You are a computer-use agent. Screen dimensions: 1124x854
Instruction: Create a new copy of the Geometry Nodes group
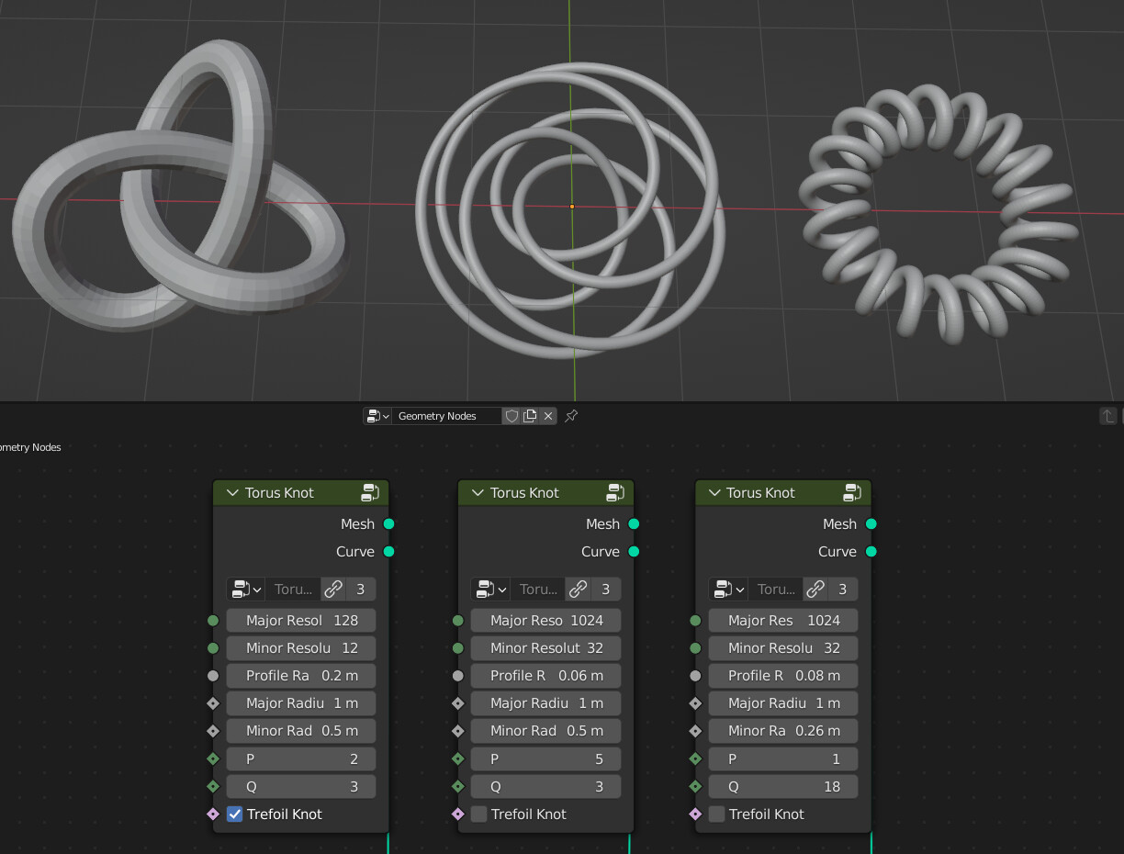point(530,416)
